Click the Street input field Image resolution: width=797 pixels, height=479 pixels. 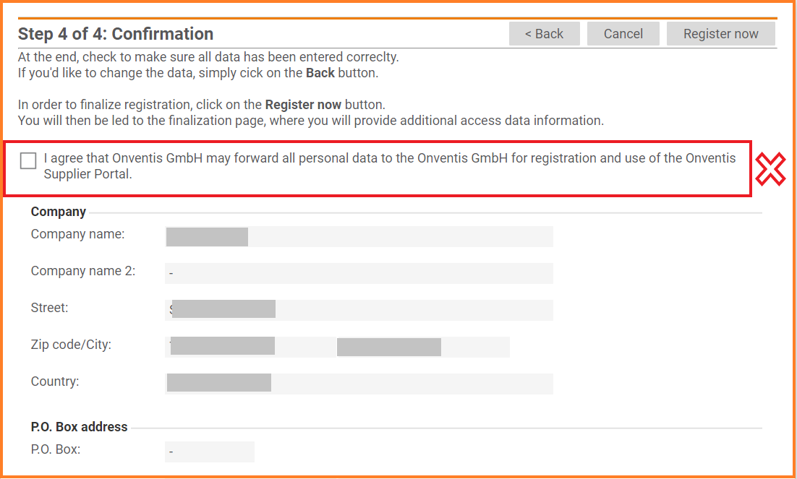[x=358, y=309]
